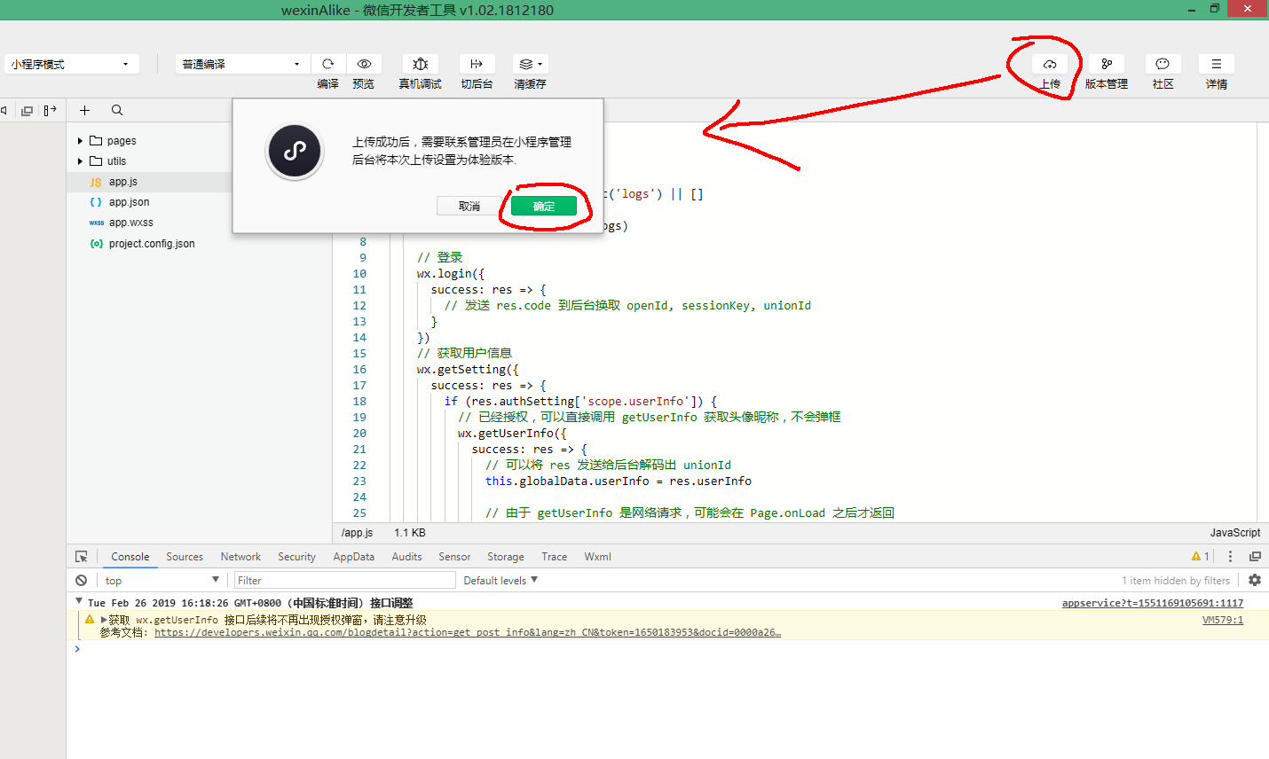1269x759 pixels.
Task: Add a new file with plus icon
Action: point(84,110)
